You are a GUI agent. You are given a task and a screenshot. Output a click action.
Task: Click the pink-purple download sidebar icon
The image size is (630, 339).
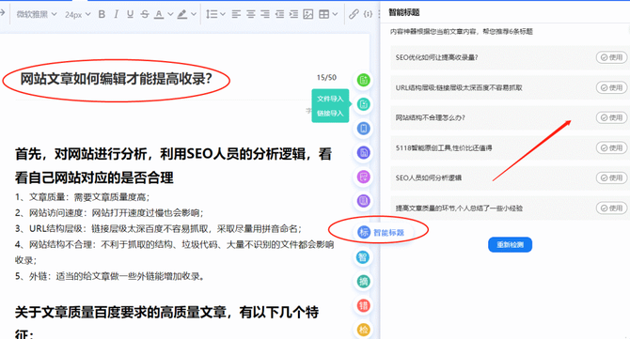(363, 177)
